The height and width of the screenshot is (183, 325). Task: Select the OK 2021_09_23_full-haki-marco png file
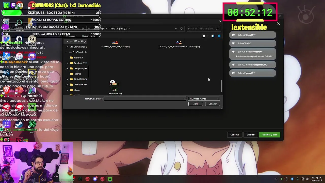(179, 45)
